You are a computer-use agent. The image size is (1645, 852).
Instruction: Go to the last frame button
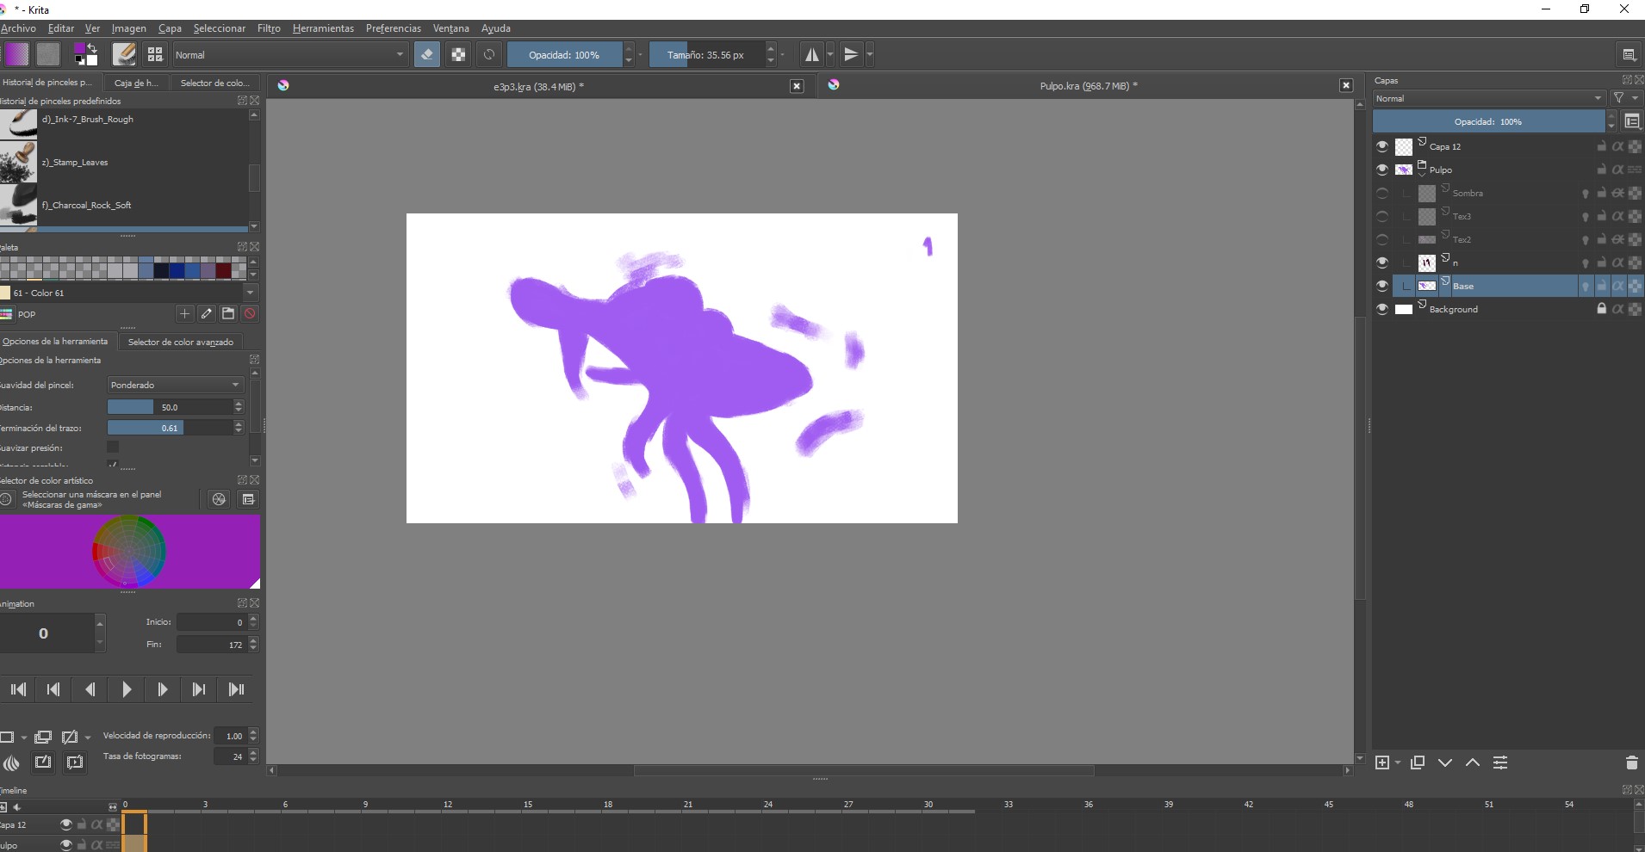click(236, 689)
